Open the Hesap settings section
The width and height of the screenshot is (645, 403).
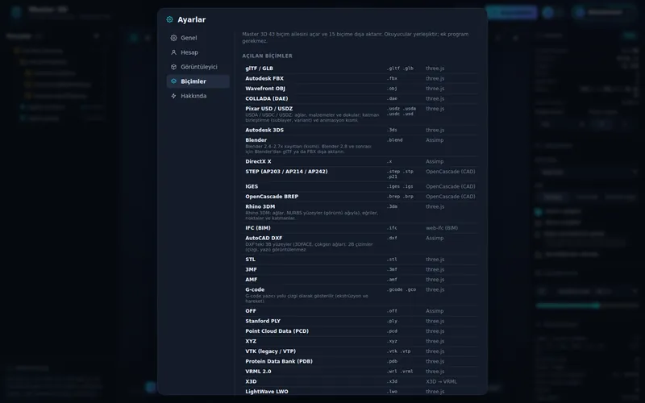(198, 52)
